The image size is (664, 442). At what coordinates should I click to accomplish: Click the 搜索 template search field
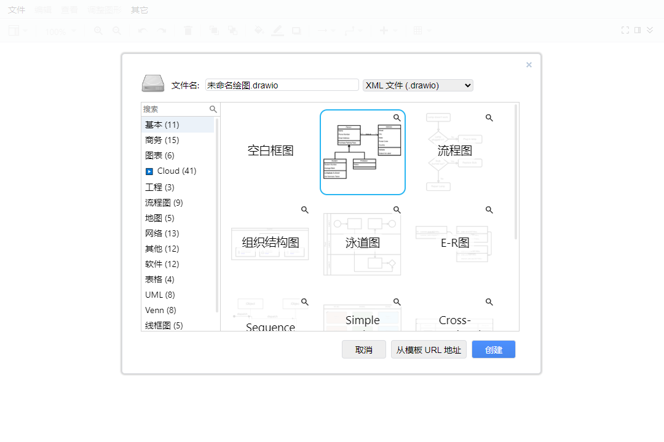(175, 109)
